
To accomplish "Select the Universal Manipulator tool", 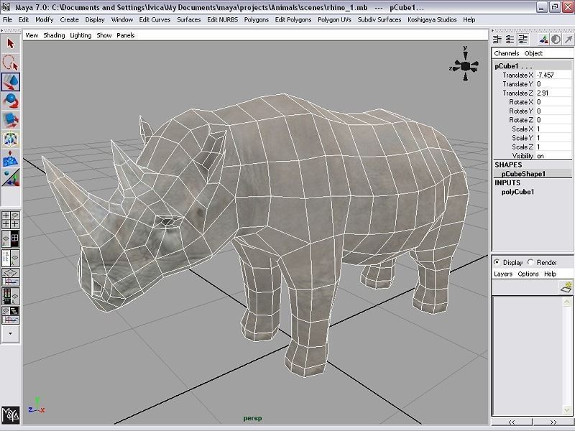I will coord(10,139).
